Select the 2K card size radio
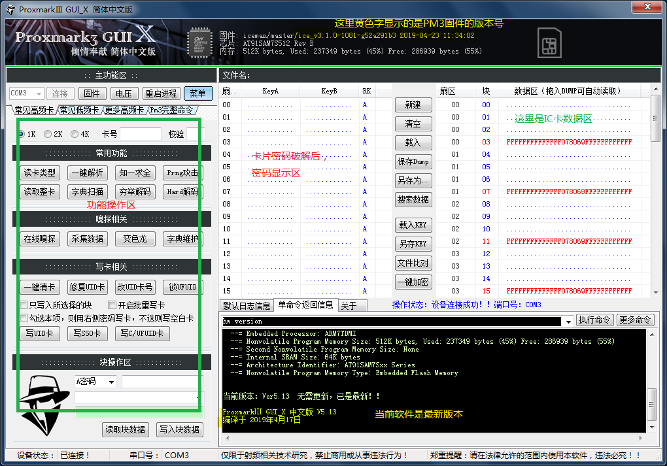667x466 pixels. 48,134
